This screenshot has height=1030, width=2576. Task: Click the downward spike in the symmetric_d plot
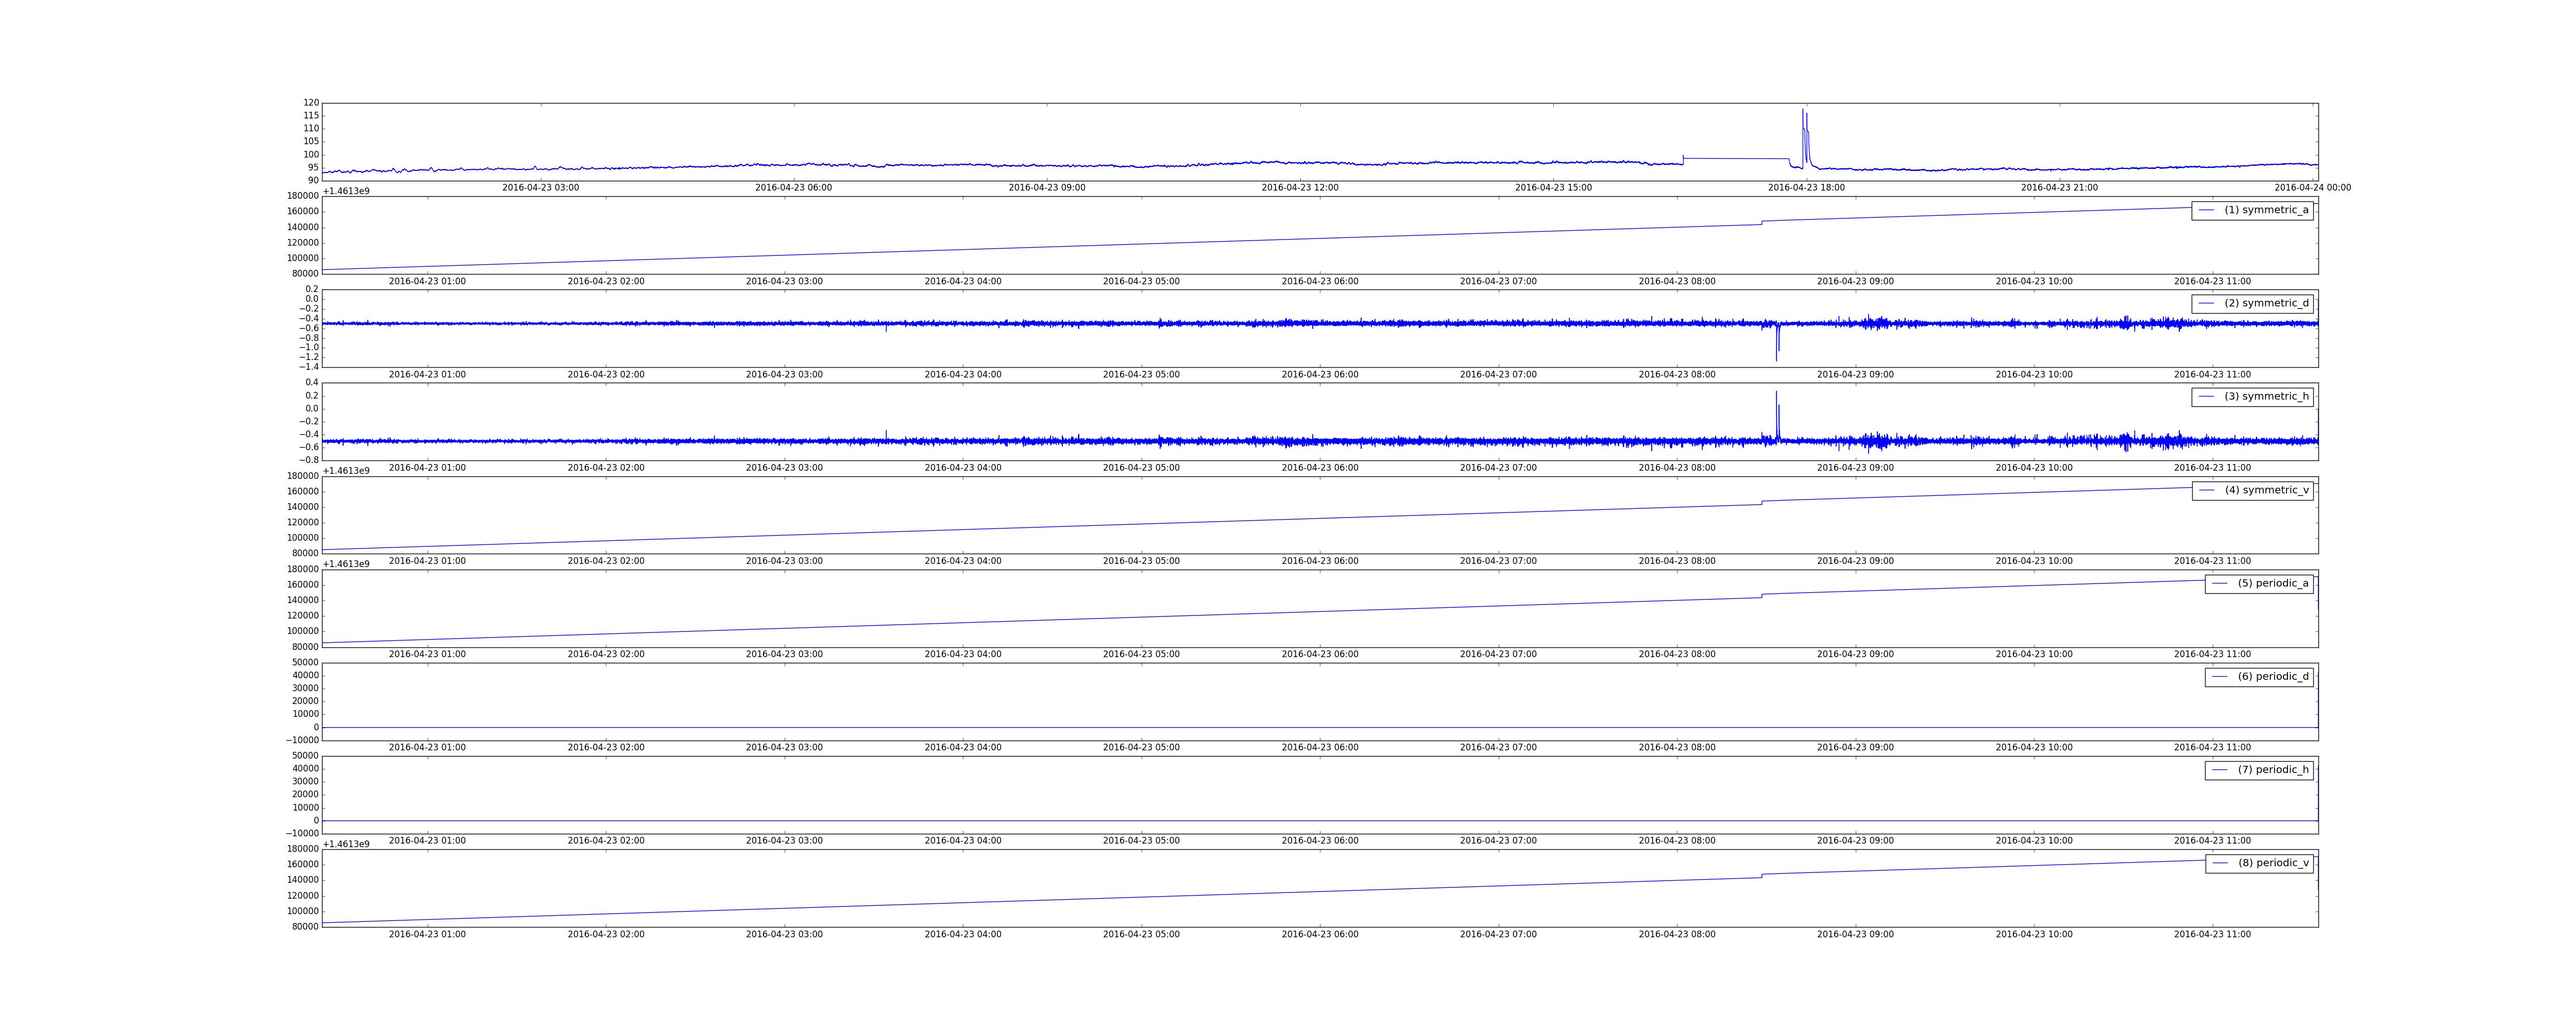pyautogui.click(x=1777, y=358)
